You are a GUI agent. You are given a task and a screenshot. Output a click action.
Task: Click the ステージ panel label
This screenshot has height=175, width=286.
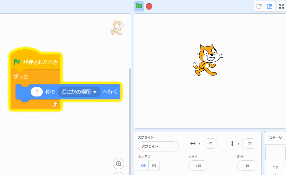pyautogui.click(x=276, y=138)
